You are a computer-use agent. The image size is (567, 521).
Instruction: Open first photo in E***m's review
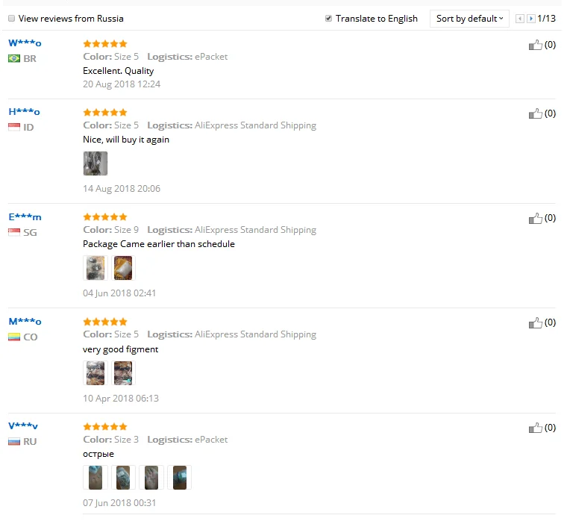[x=95, y=268]
